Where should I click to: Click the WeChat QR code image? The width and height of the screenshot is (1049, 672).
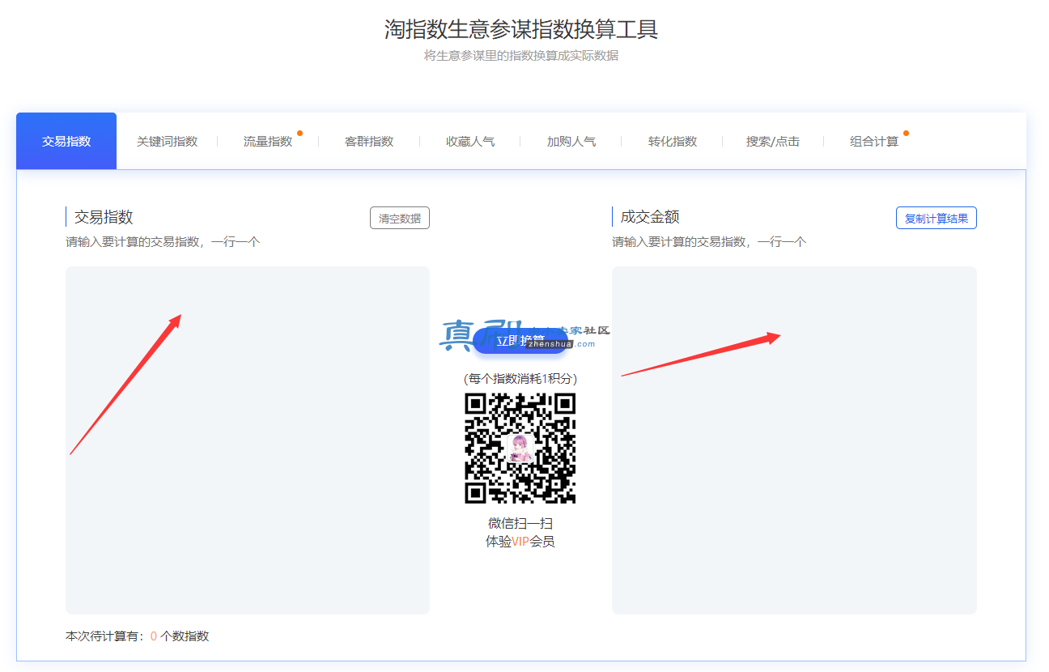(520, 449)
